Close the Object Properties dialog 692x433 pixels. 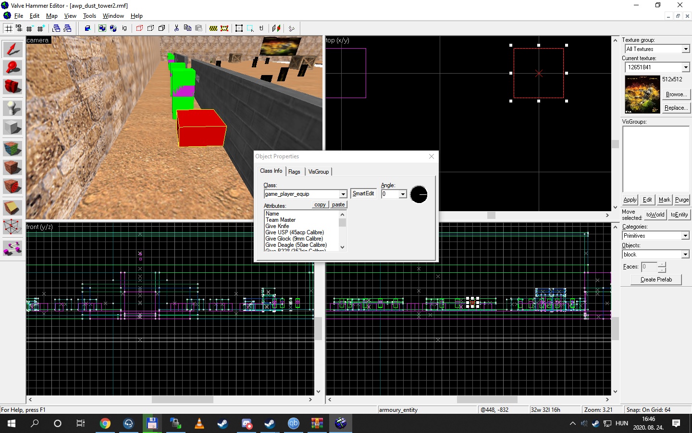(x=432, y=156)
